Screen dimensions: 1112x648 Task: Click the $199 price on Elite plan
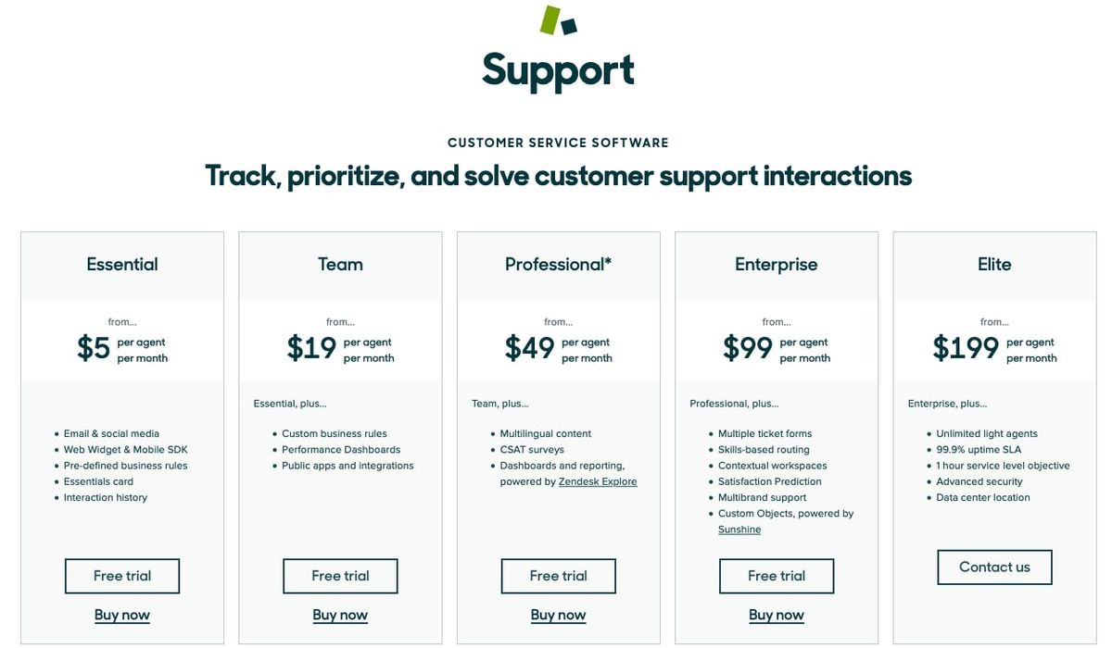(x=965, y=347)
